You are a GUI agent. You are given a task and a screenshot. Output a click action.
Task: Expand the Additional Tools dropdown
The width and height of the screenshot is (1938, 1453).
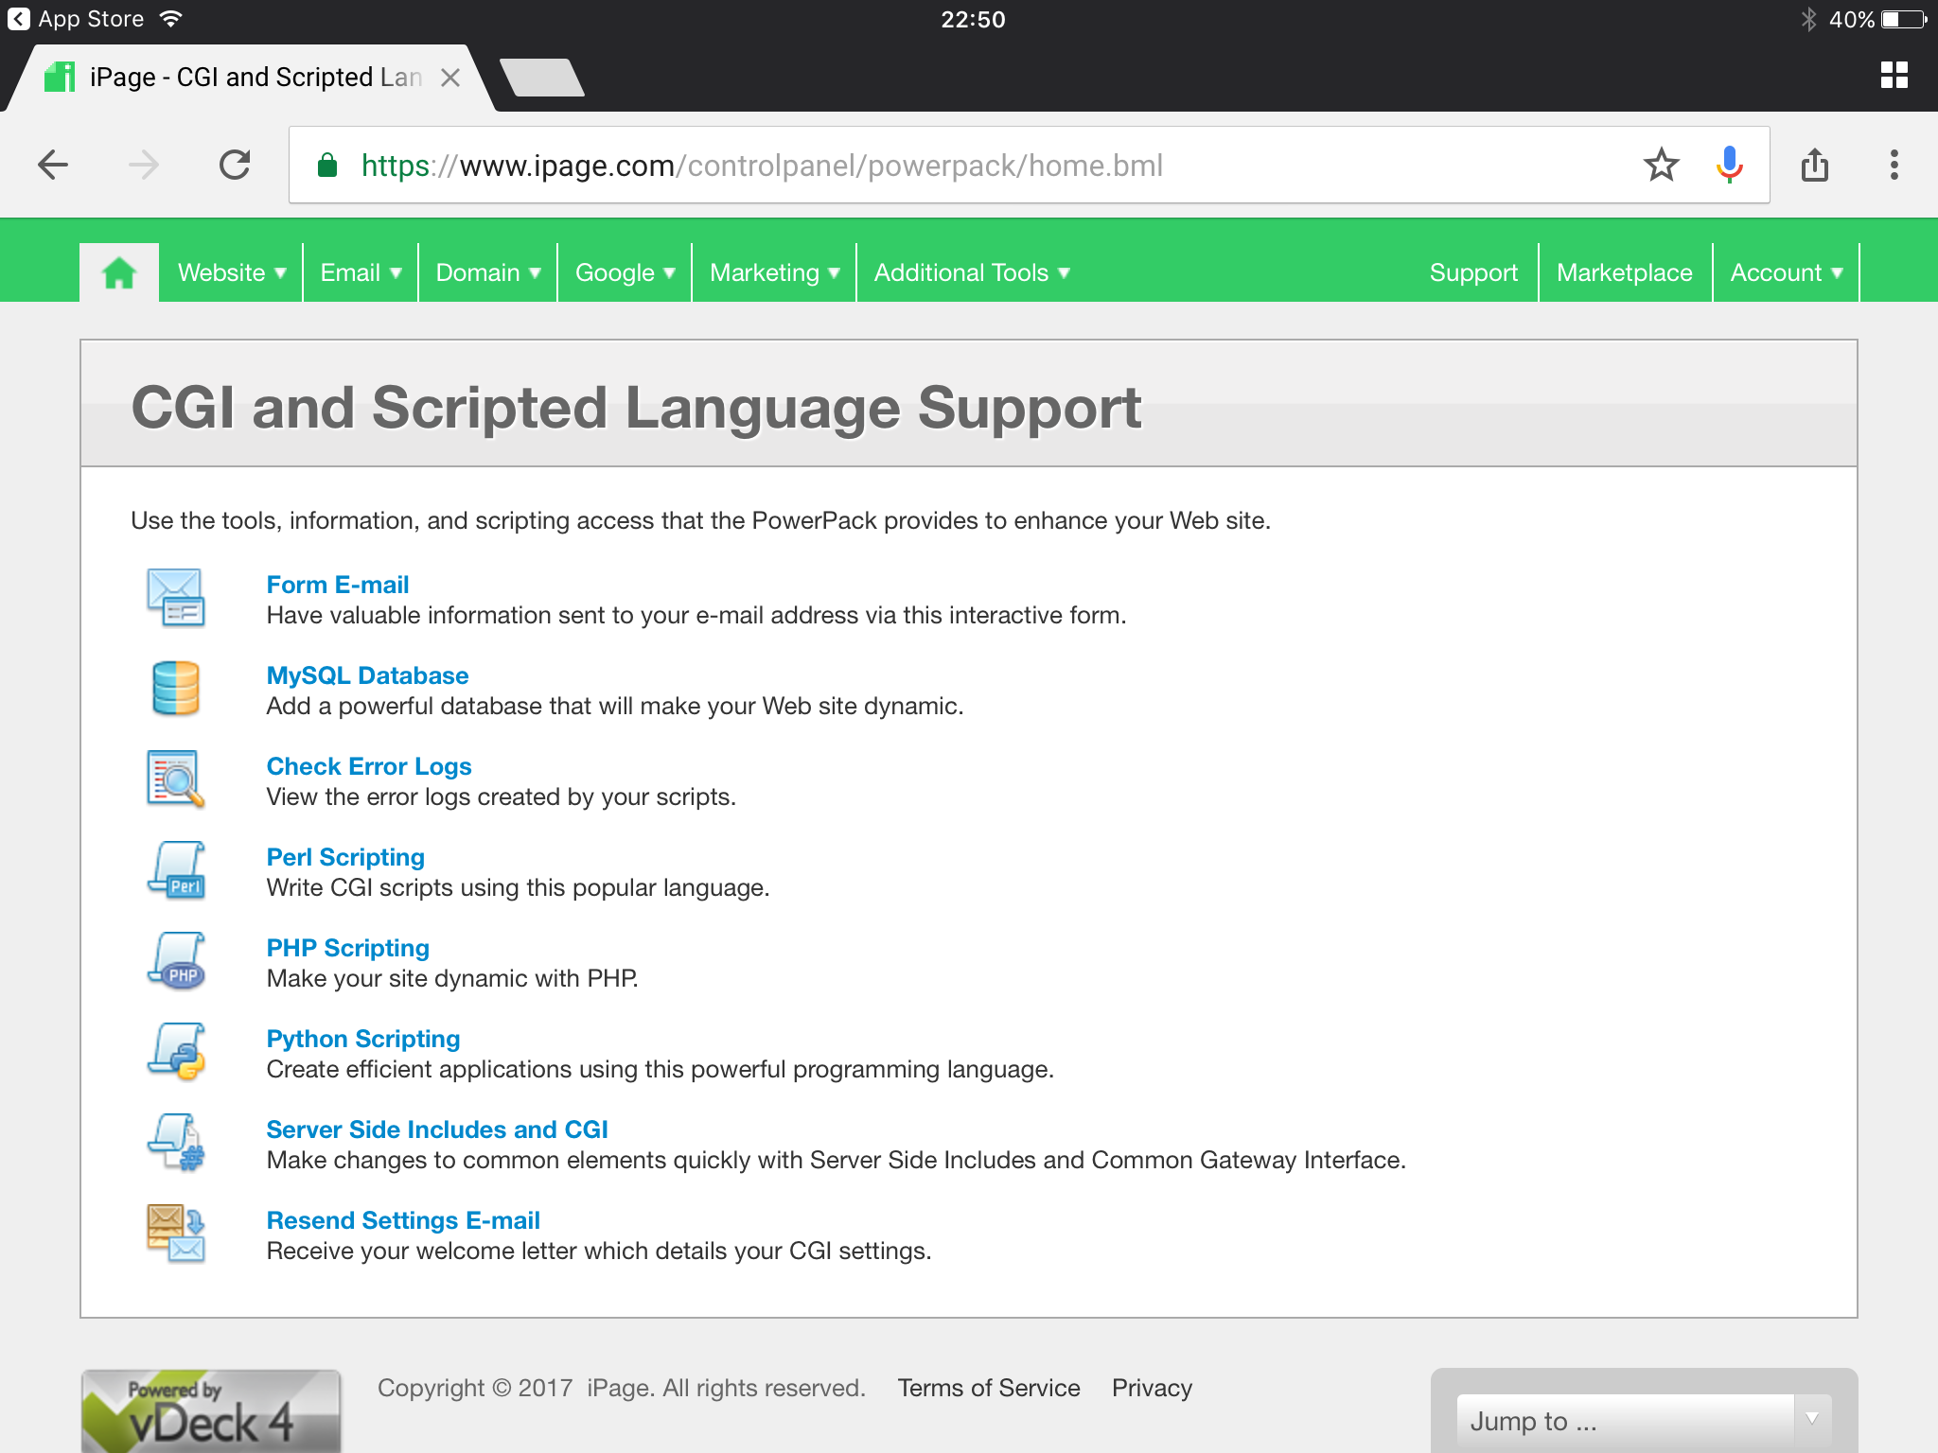tap(972, 272)
